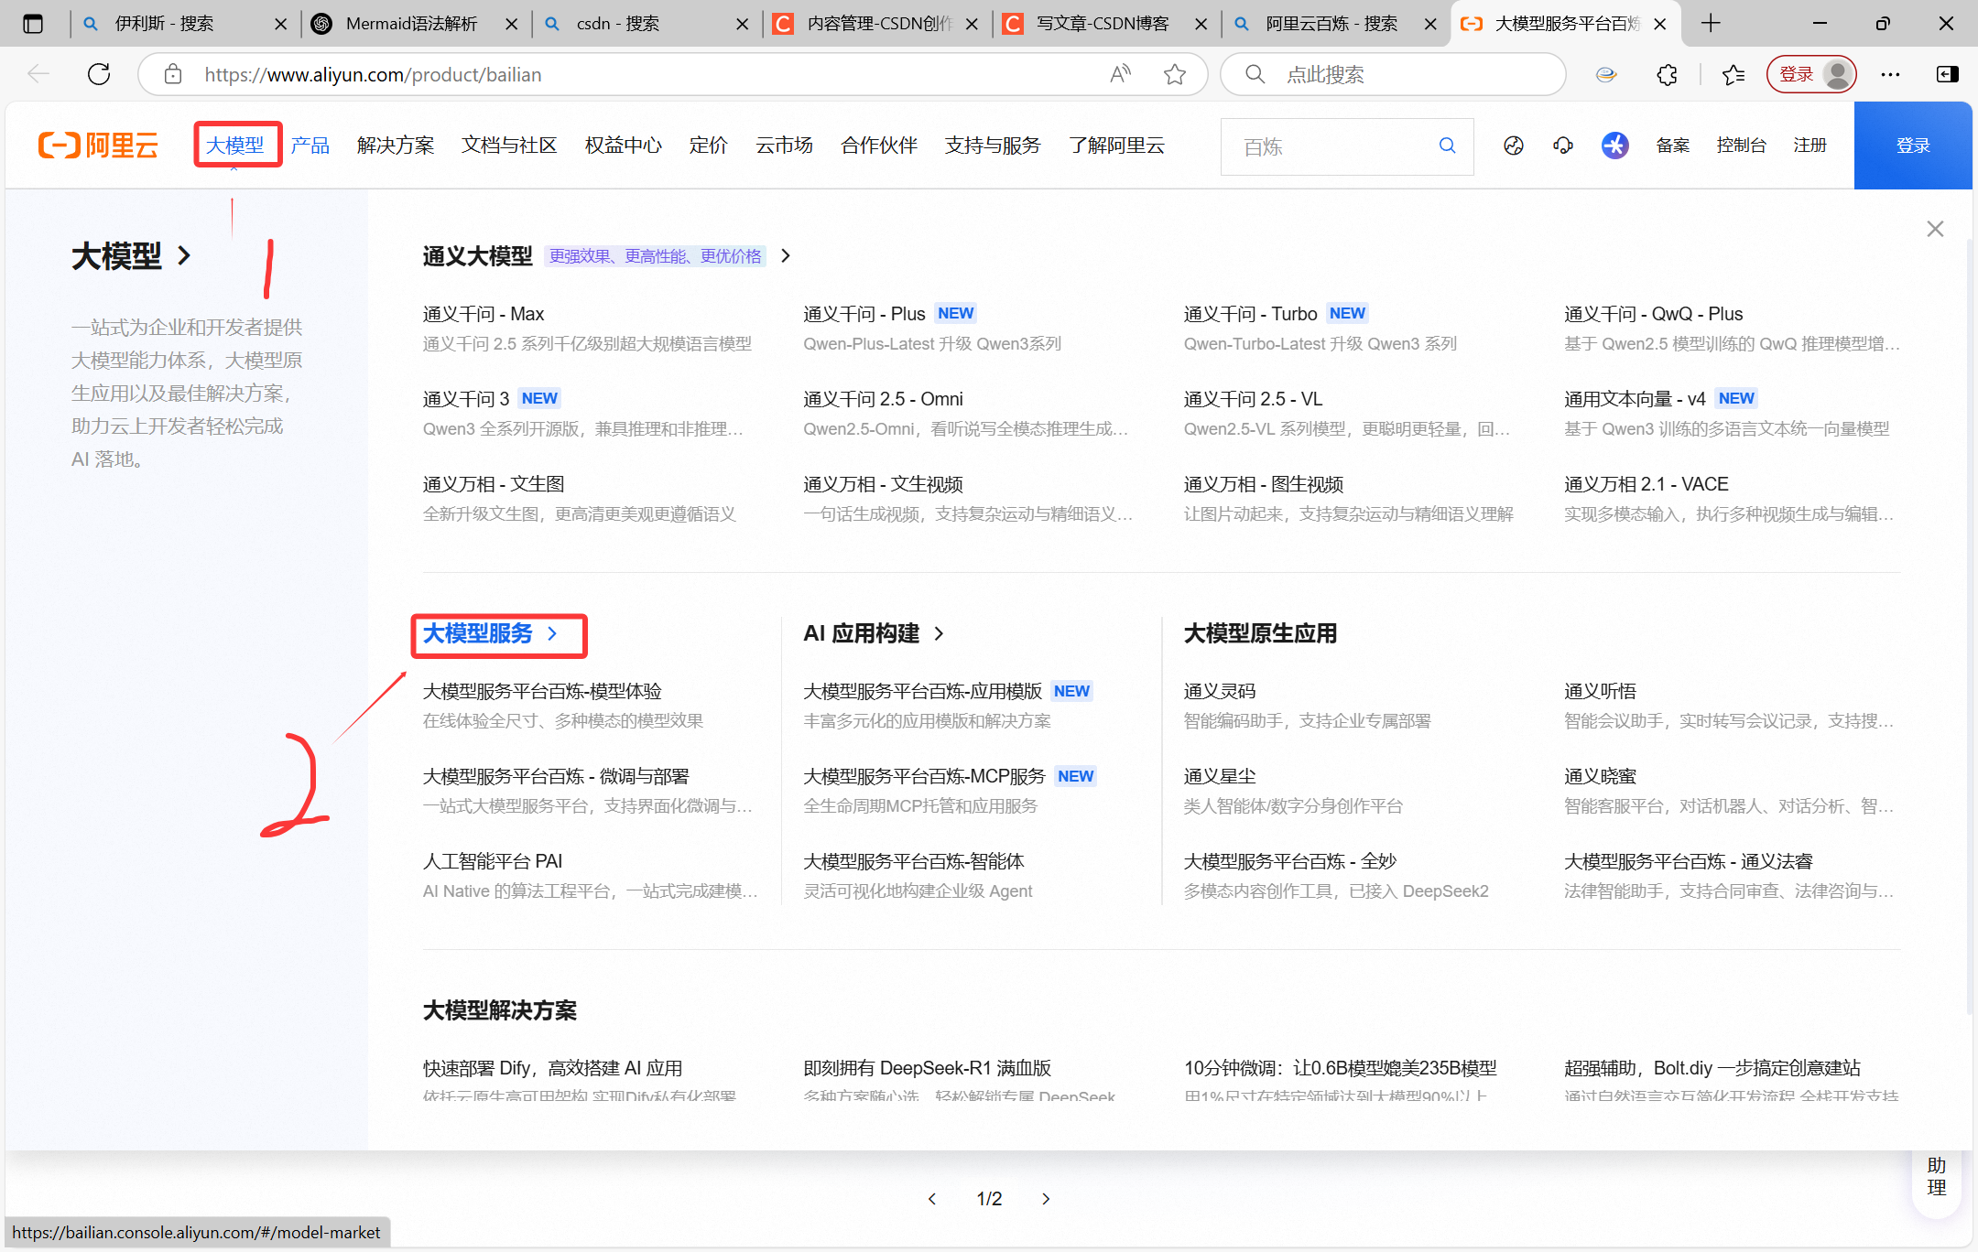Viewport: 1978px width, 1252px height.
Task: Open 权益中心 nav item
Action: [x=624, y=146]
